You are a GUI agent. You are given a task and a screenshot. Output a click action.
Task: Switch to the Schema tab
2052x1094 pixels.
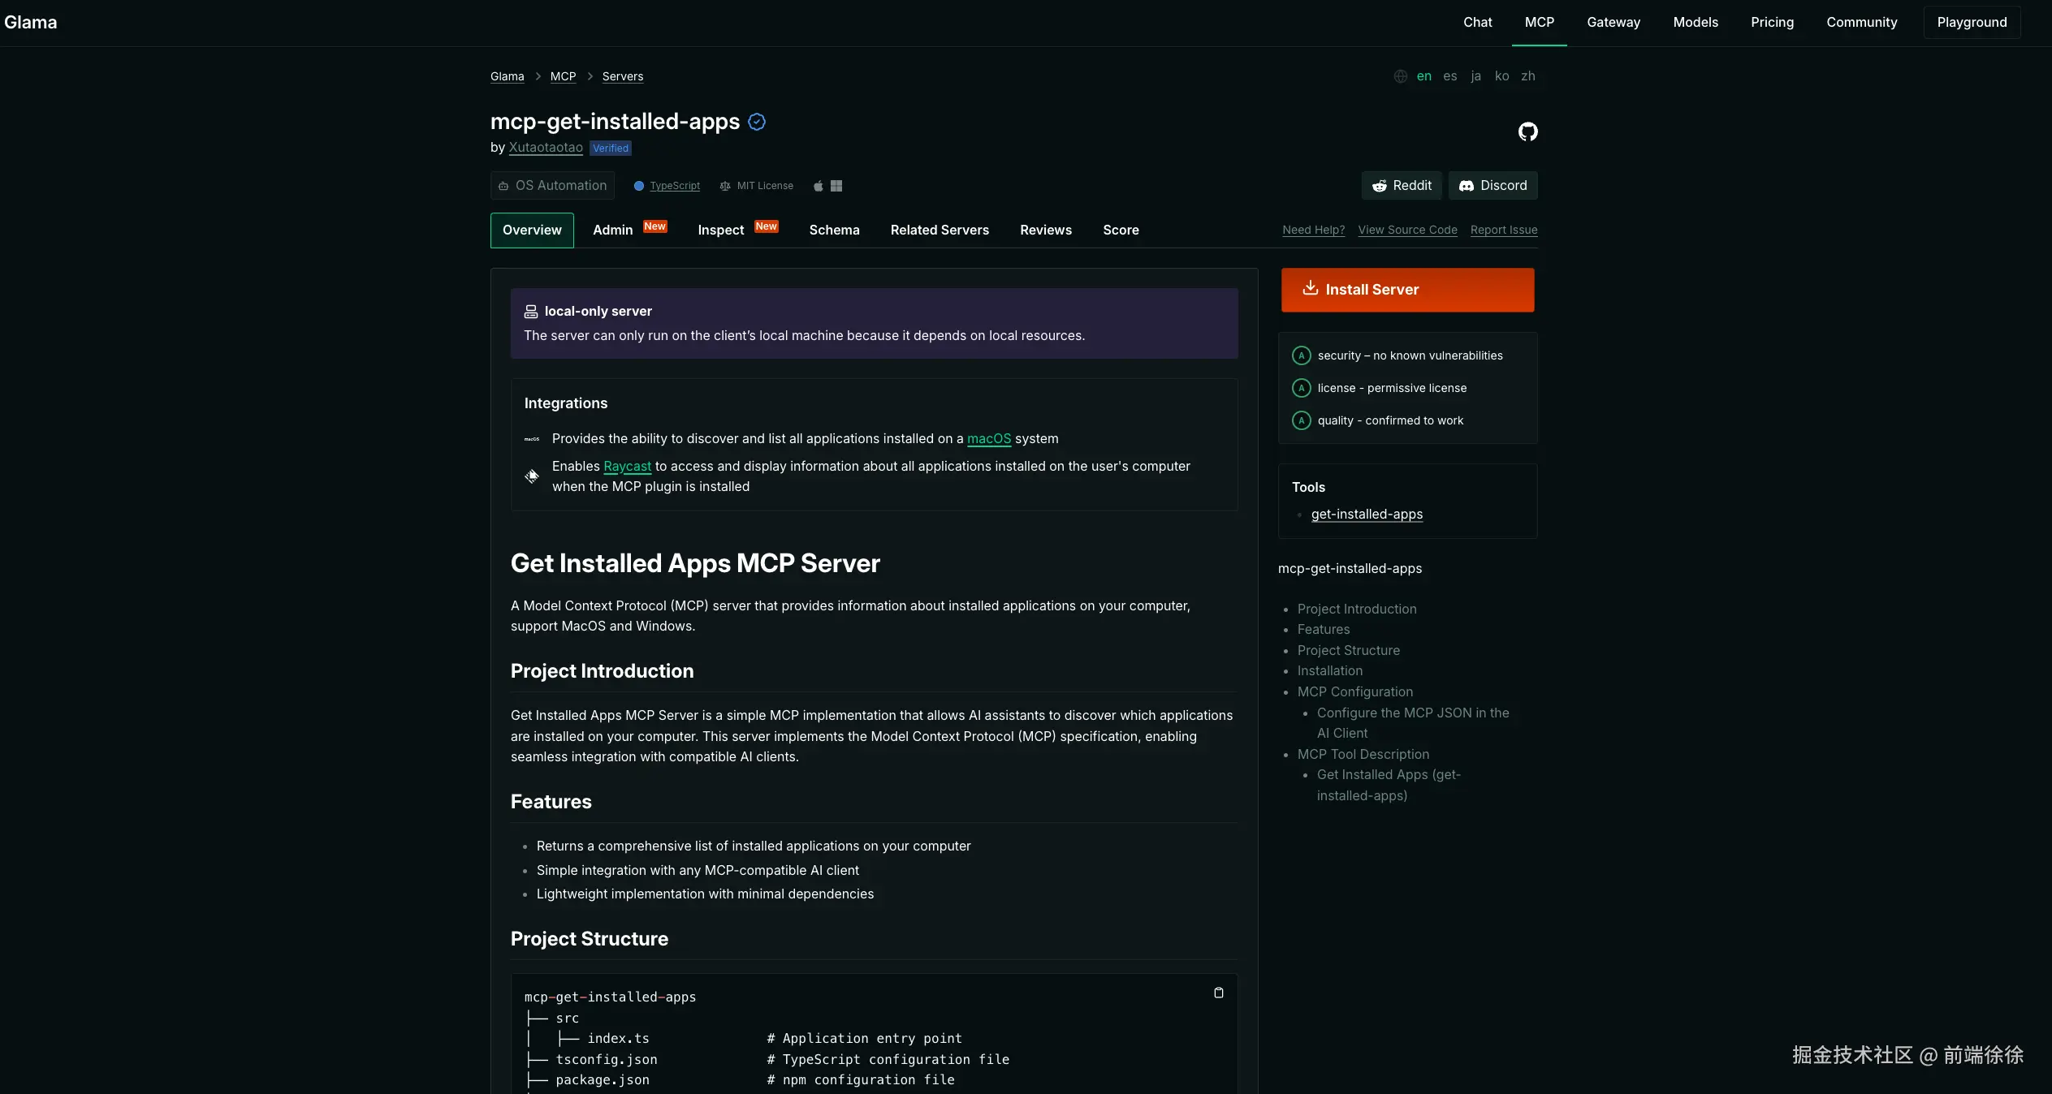click(834, 230)
